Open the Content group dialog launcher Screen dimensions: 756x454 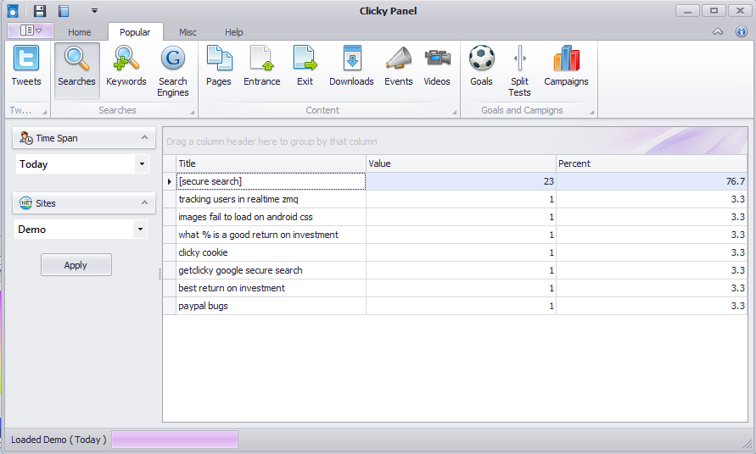tap(454, 112)
